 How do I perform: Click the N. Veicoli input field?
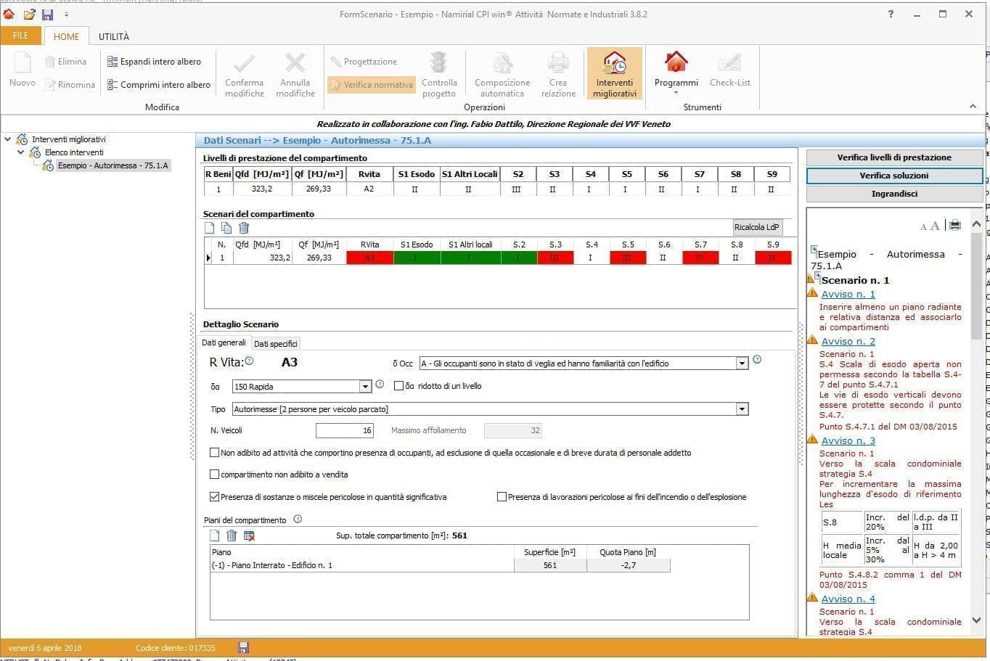345,430
